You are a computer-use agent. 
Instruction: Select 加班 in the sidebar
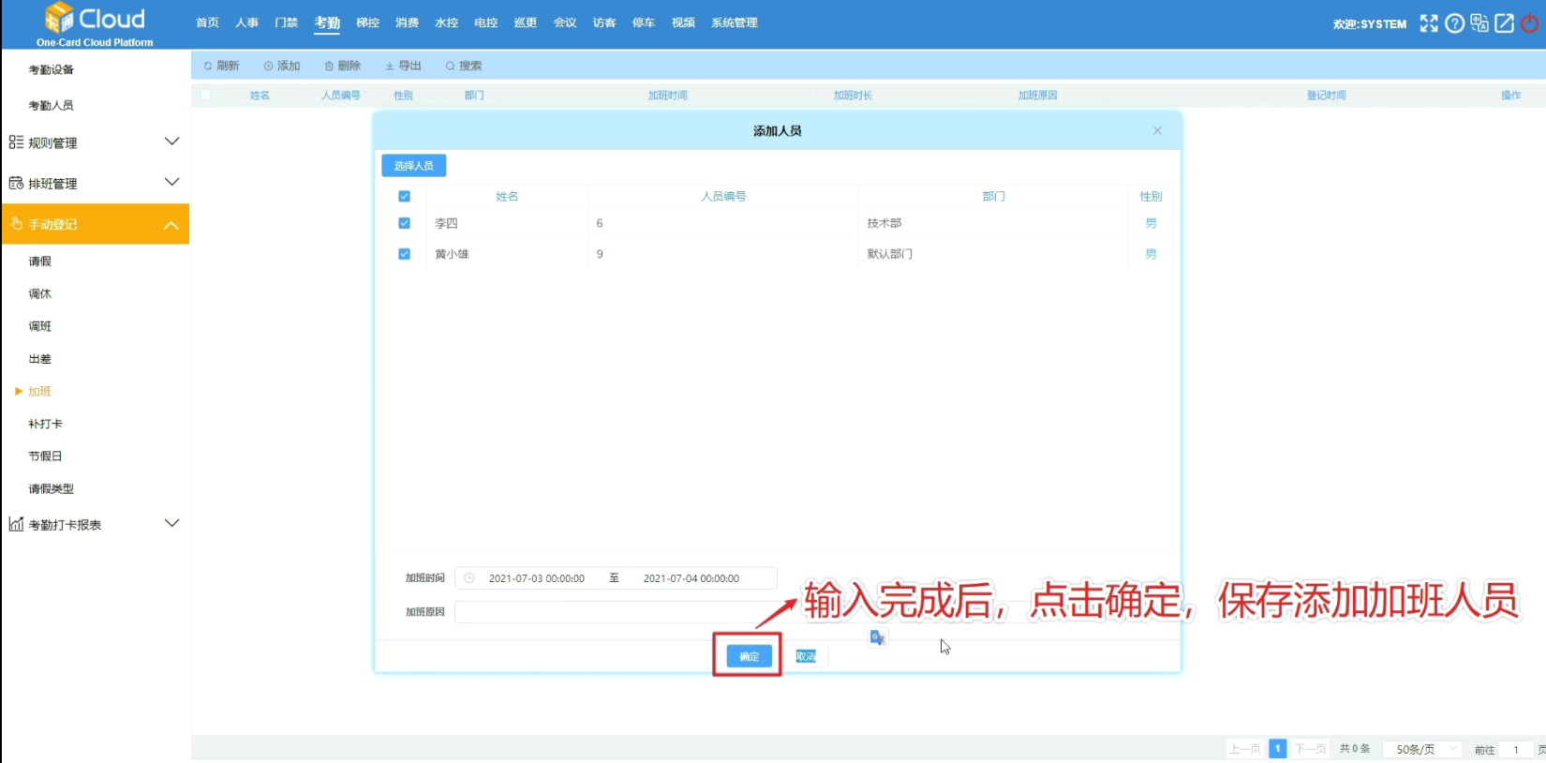coord(39,391)
